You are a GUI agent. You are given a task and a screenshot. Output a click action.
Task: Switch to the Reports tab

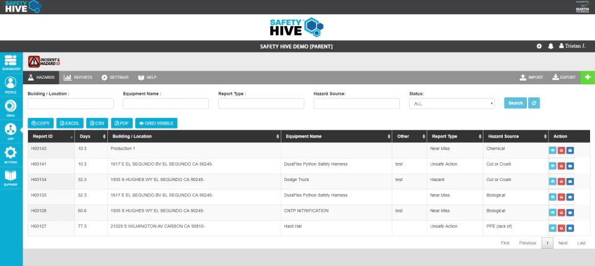78,78
